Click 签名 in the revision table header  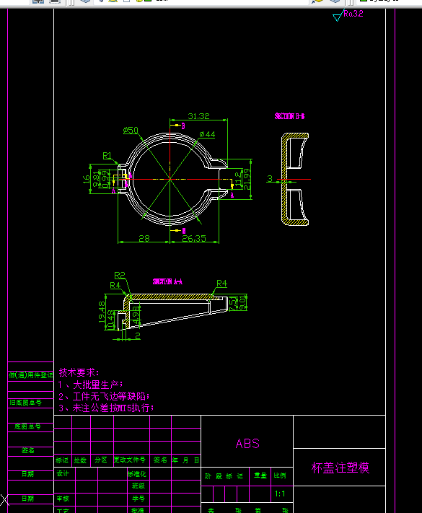pos(160,460)
